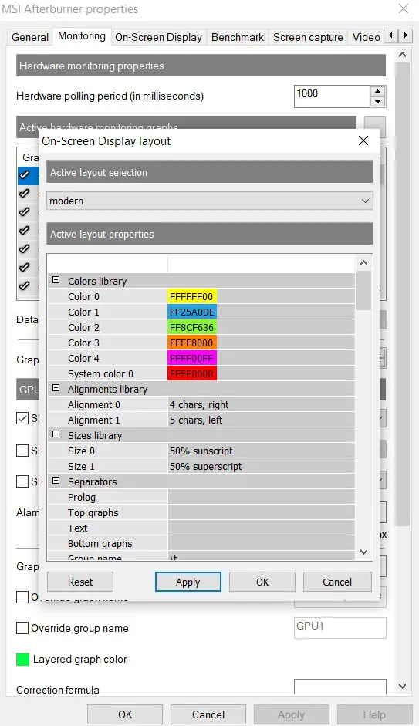Pick Color 2 swatch FF8CF636
Screen dimensions: 419x726
point(191,327)
